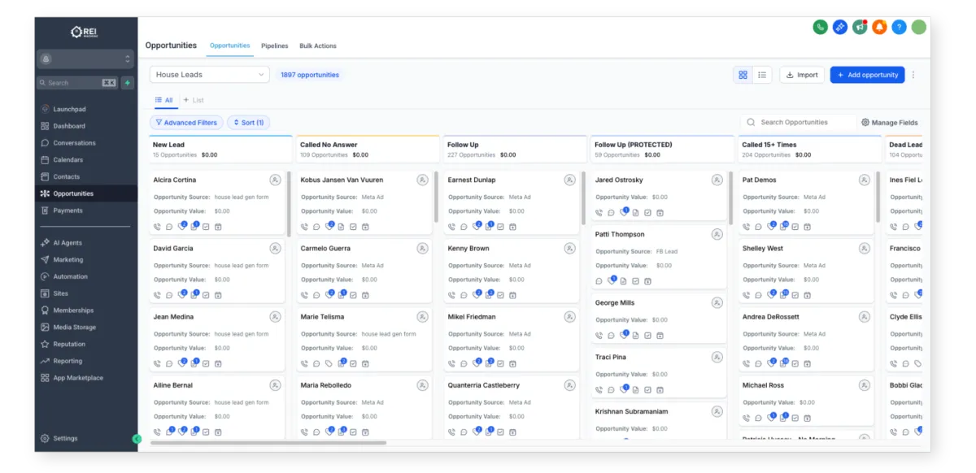Expand the account switcher in sidebar
The height and width of the screenshot is (473, 976).
(84, 59)
